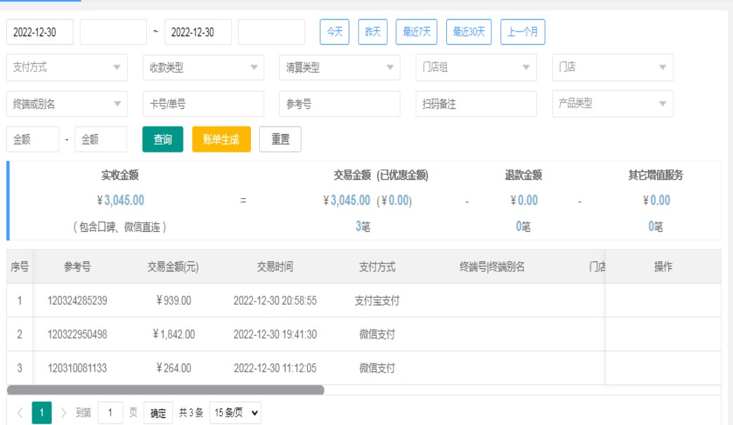Open the 支付方式 dropdown
This screenshot has height=425, width=733.
coord(67,67)
